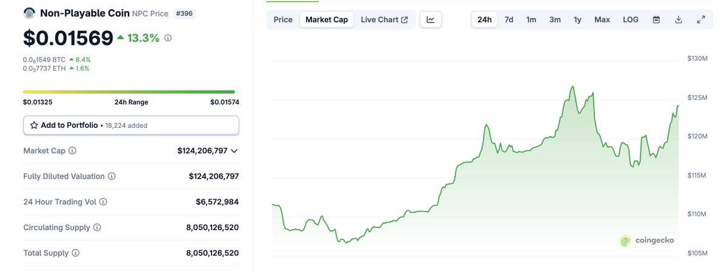Select the 7d time range

509,19
